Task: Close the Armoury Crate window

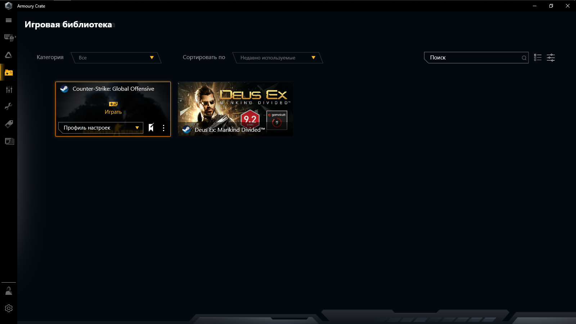Action: click(x=568, y=6)
